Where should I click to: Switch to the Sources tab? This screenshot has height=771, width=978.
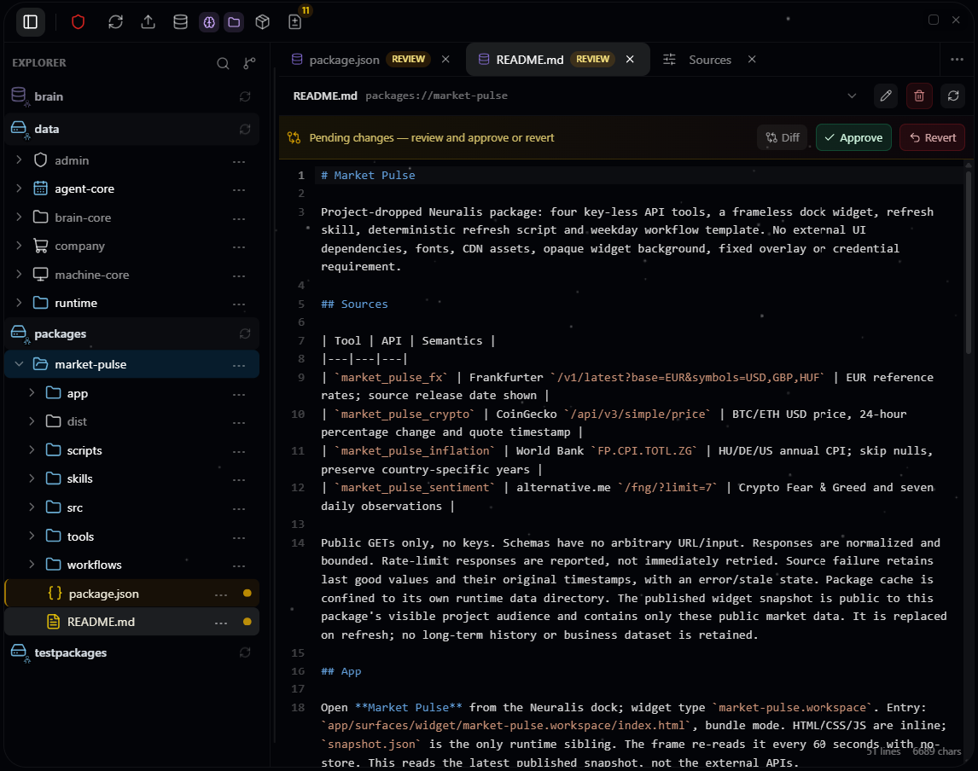pyautogui.click(x=710, y=59)
